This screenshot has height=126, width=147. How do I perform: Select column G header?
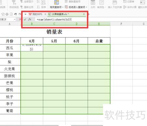pos(144,24)
